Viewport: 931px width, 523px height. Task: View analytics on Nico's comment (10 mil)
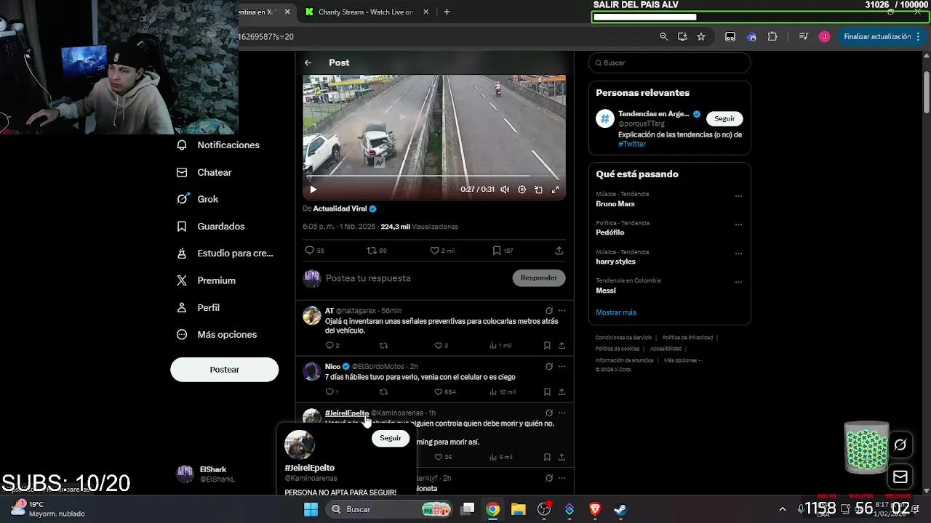click(502, 392)
